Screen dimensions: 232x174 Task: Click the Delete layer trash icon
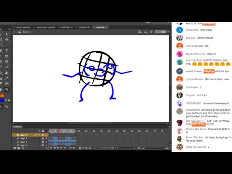23,148
